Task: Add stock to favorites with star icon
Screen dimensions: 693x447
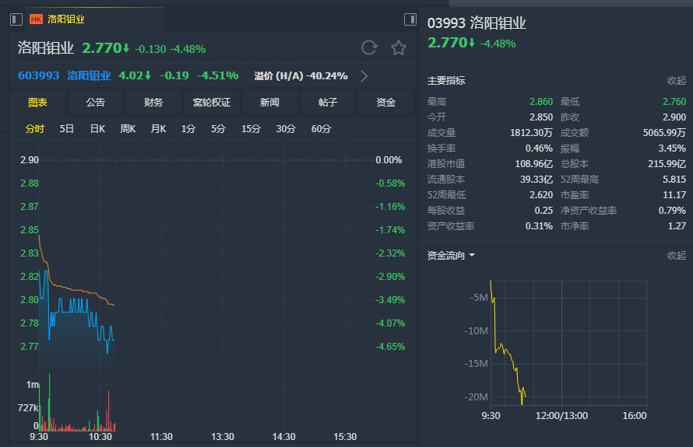Action: 399,48
